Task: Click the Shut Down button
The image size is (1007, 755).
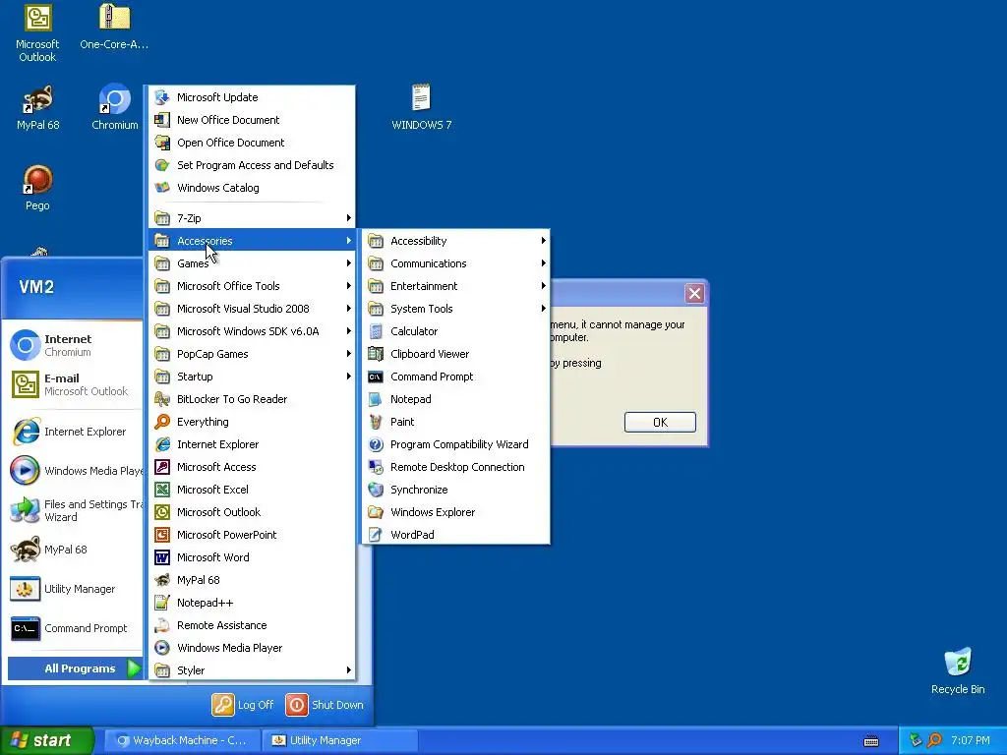Action: (x=325, y=705)
